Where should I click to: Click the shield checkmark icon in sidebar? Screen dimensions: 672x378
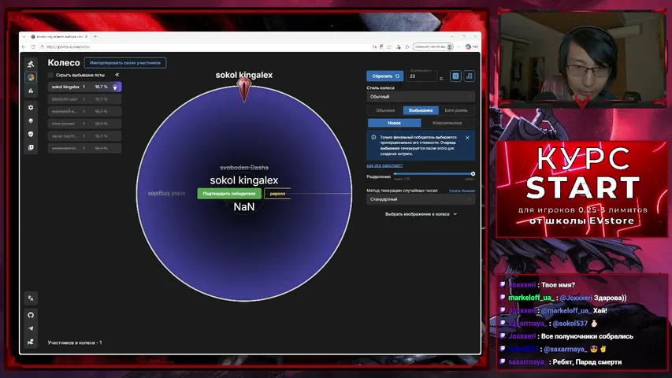click(x=31, y=134)
